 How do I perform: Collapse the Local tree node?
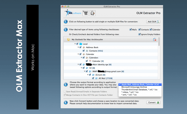75,44
